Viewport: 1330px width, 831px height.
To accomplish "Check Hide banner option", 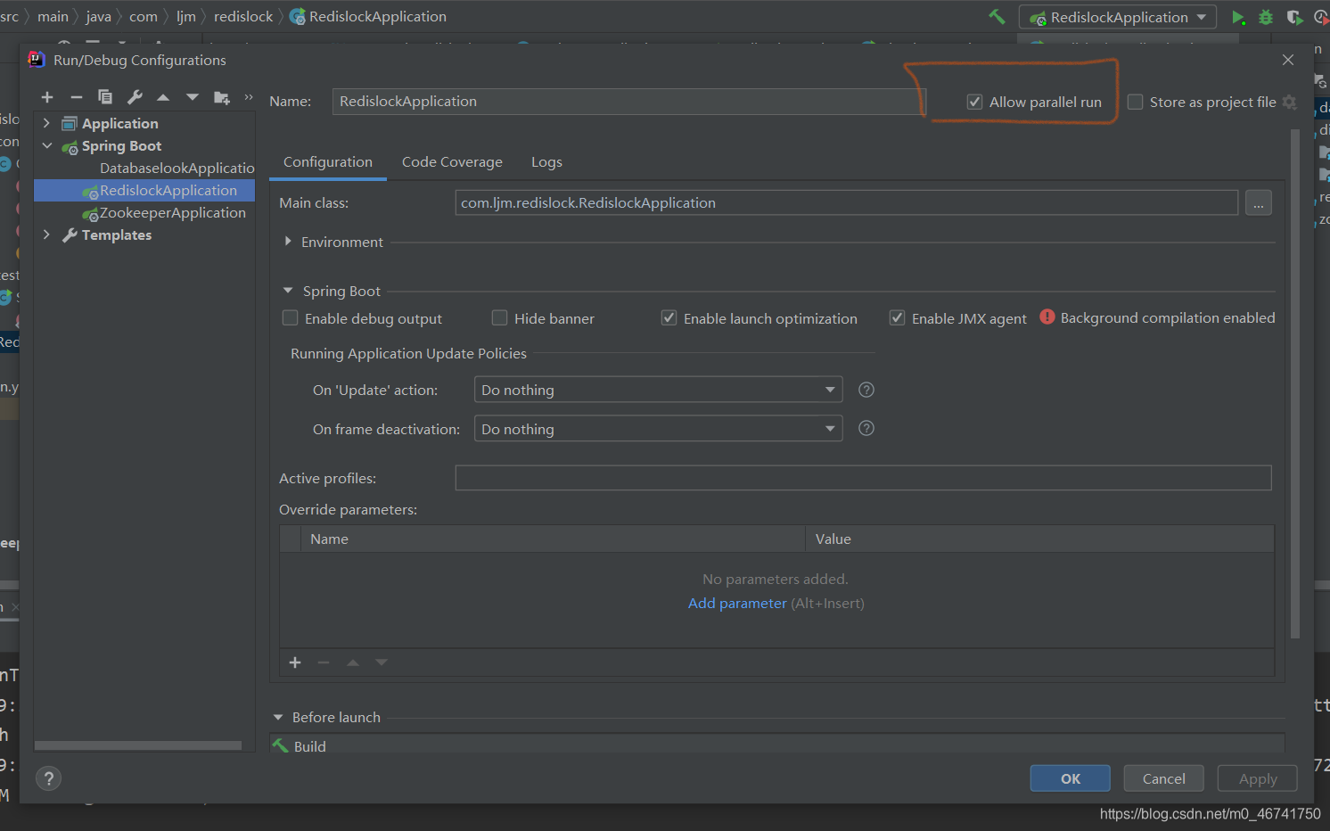I will tap(500, 318).
